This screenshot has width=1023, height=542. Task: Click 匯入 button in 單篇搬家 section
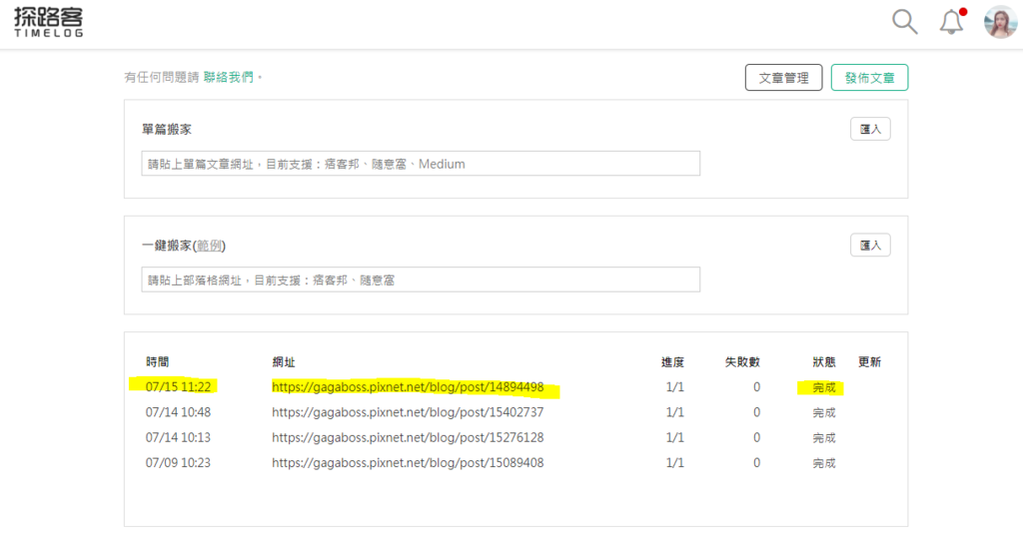[x=870, y=129]
